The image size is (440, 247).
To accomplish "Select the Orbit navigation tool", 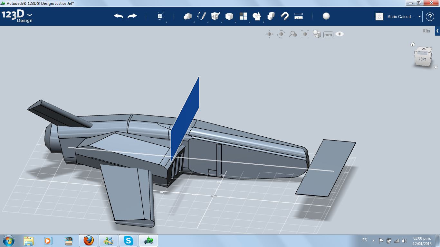I will 281,34.
